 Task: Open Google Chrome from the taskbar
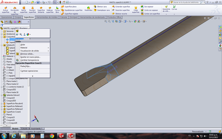tap(52, 136)
